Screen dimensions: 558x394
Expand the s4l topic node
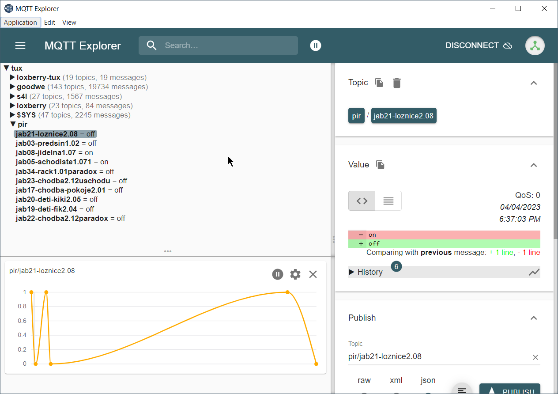[12, 96]
